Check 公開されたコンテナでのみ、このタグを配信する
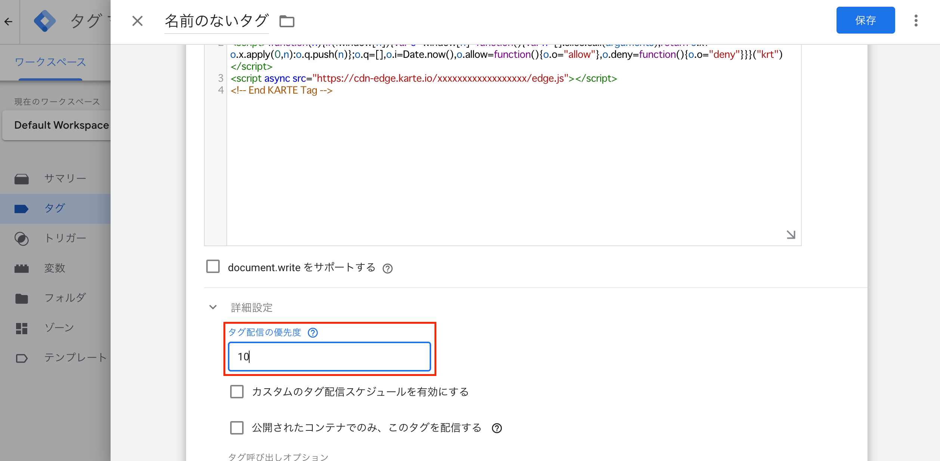 coord(237,428)
